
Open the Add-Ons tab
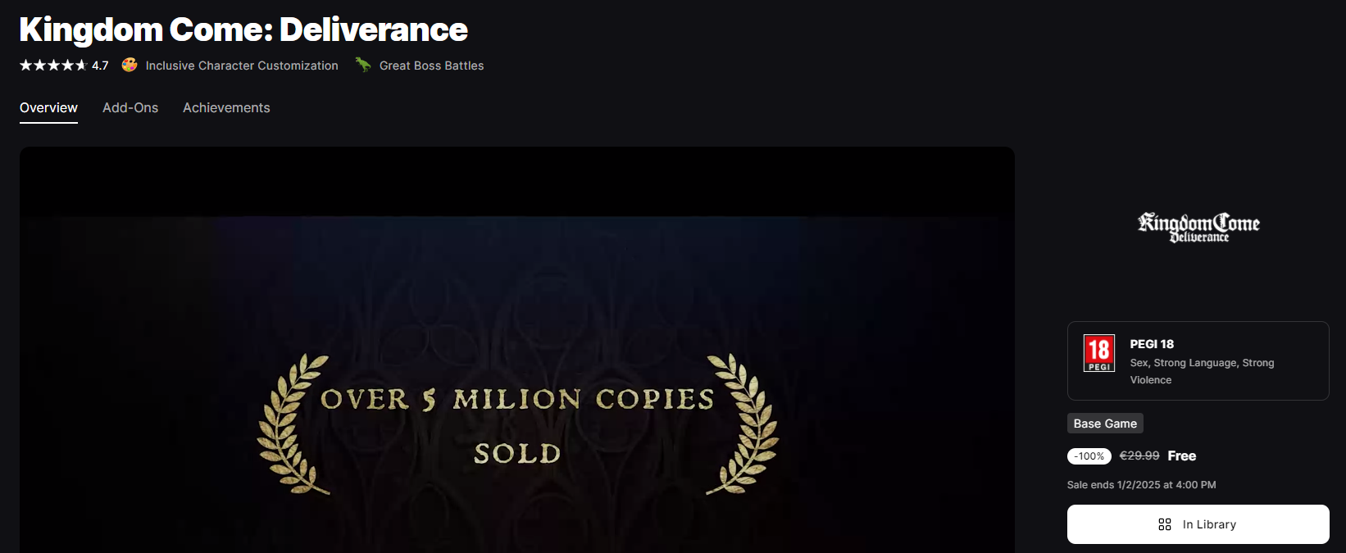coord(130,108)
